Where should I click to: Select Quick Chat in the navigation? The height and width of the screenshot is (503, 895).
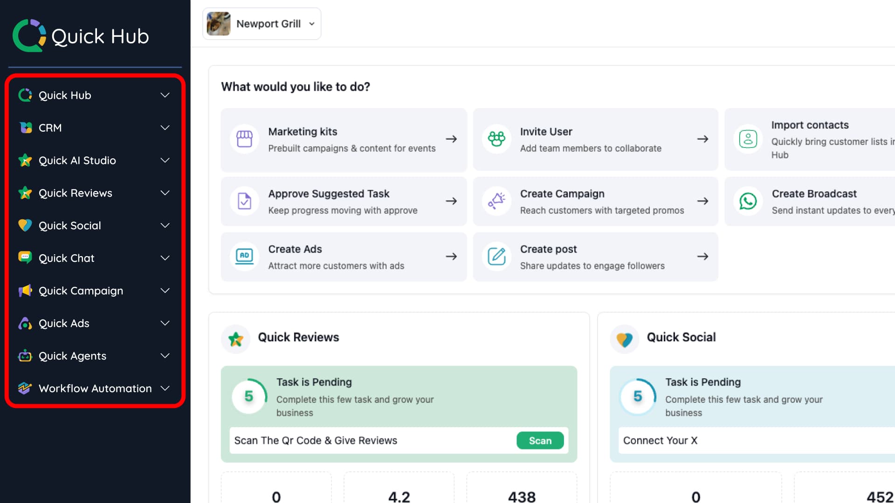pyautogui.click(x=67, y=258)
